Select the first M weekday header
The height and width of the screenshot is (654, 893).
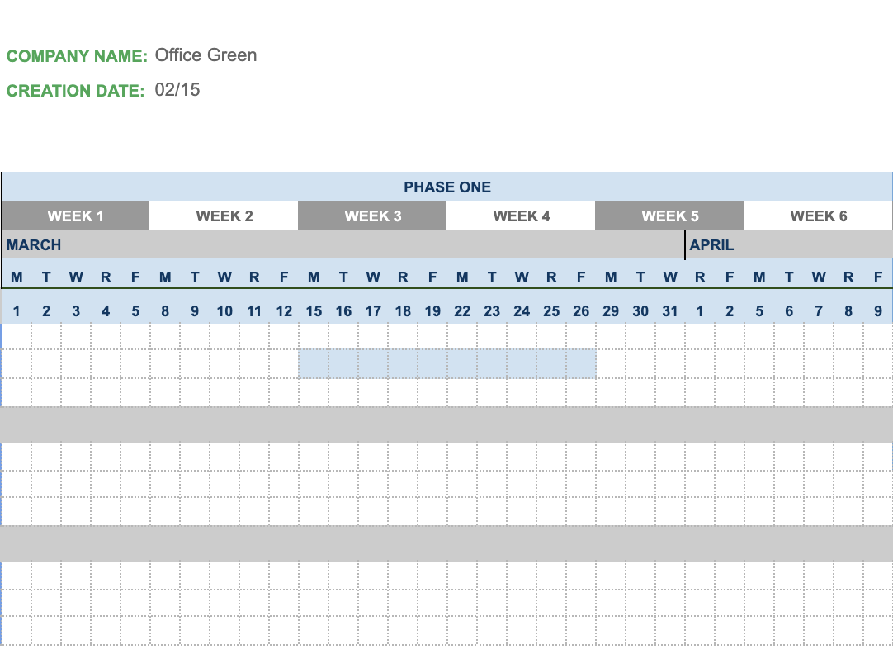(17, 277)
